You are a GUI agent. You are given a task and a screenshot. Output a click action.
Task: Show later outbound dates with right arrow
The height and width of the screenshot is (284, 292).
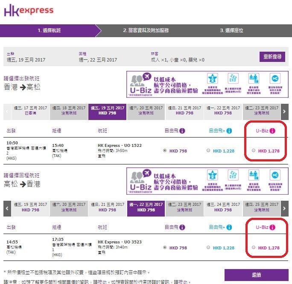284,111
